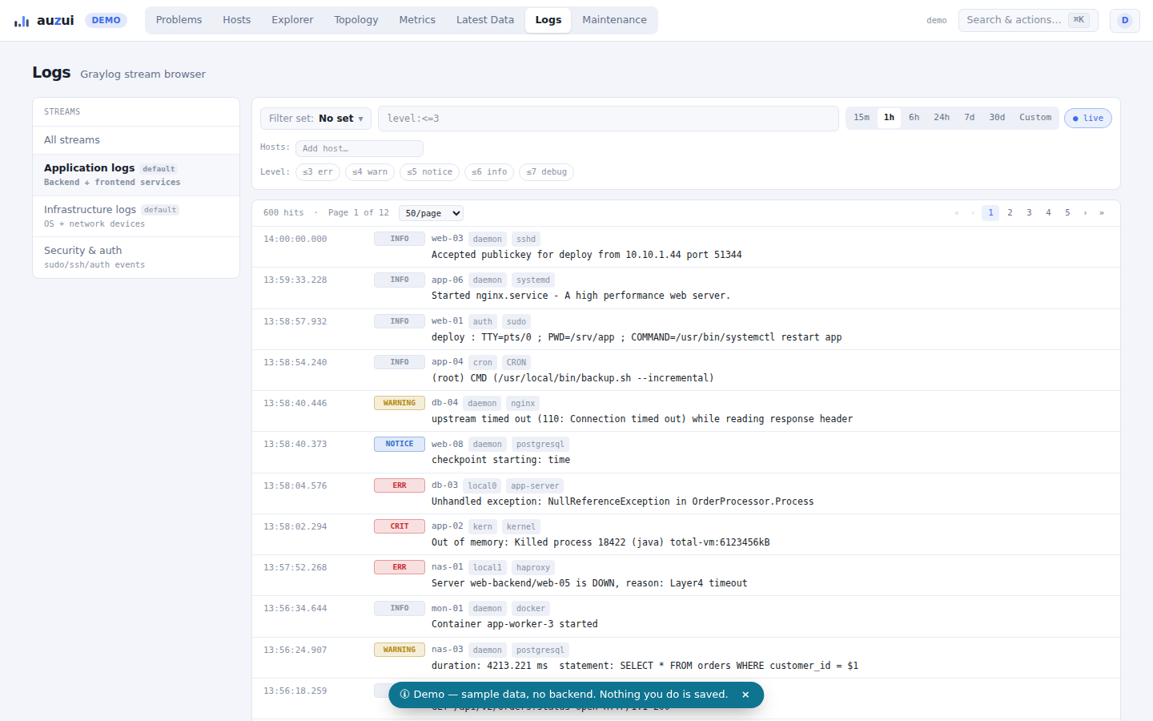The height and width of the screenshot is (721, 1153).
Task: Dismiss the demo notification banner
Action: 745,695
